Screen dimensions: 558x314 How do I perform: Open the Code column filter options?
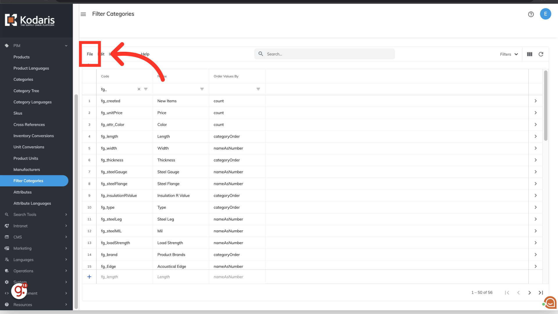pos(146,89)
